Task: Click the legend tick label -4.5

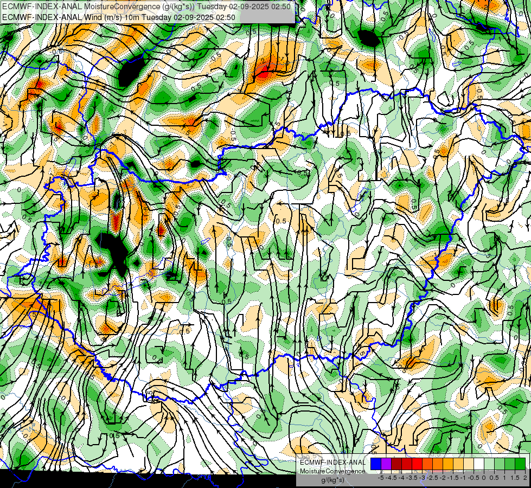Action: [x=391, y=478]
